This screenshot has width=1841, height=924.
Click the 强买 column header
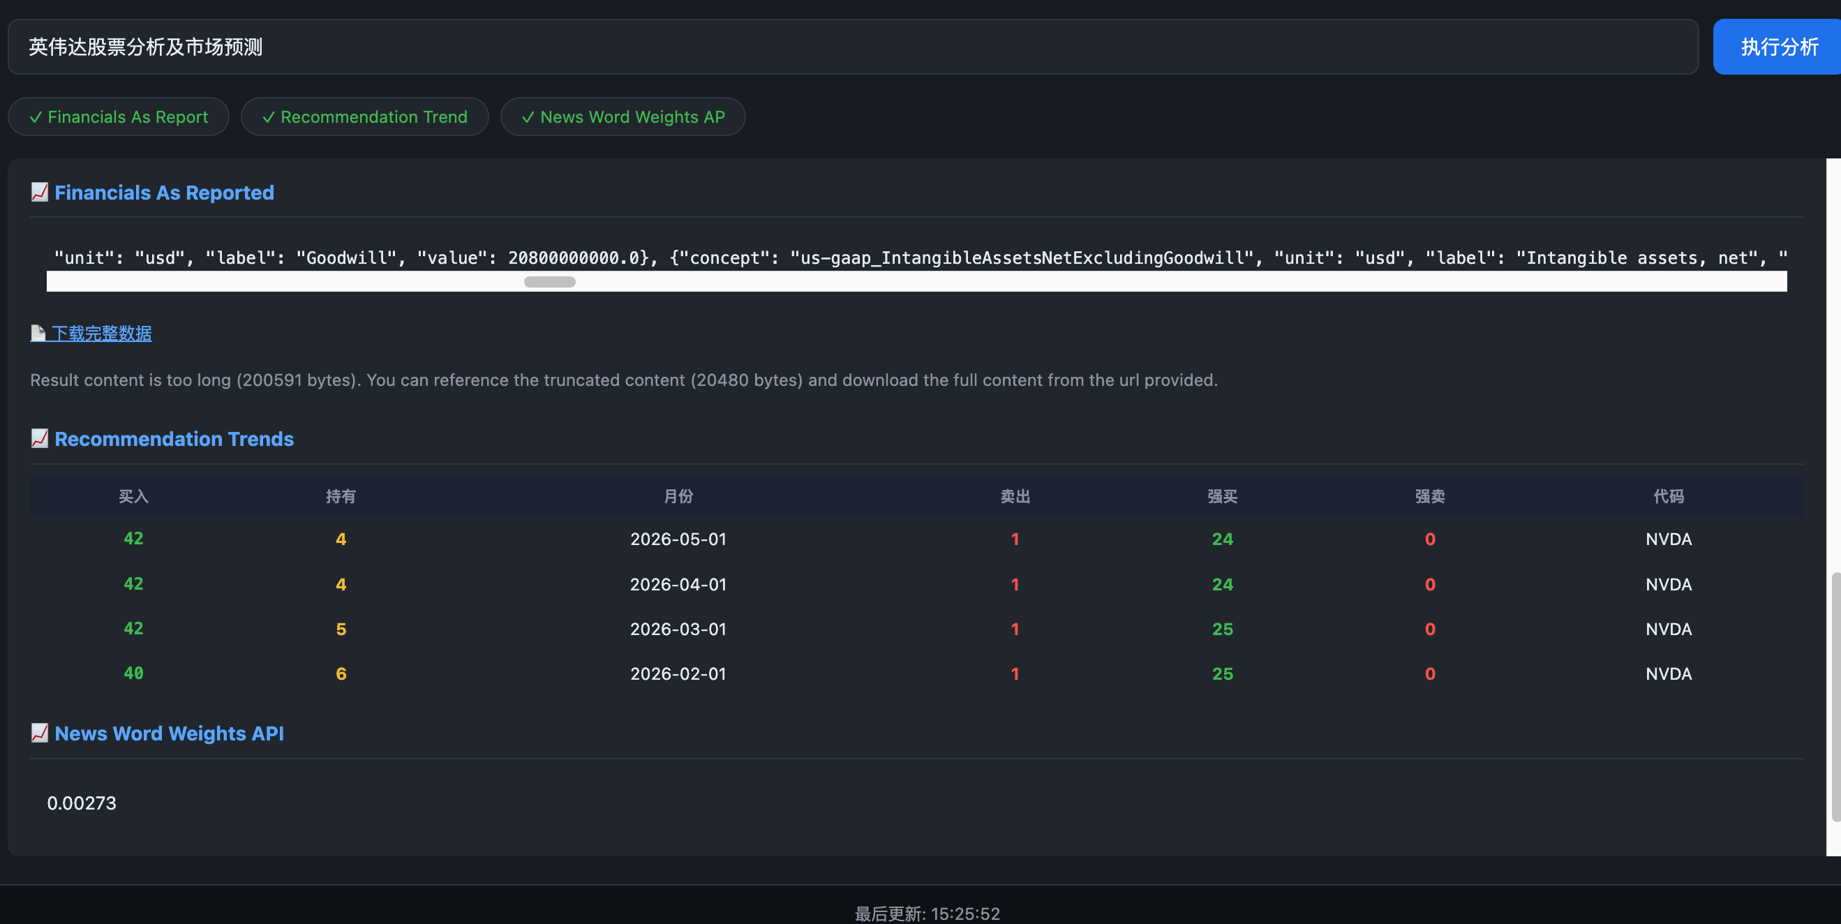1222,496
